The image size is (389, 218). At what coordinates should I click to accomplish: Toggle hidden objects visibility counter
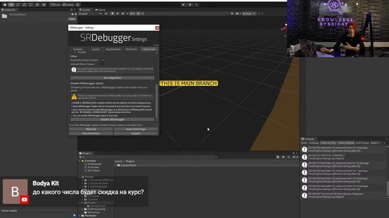133,13
